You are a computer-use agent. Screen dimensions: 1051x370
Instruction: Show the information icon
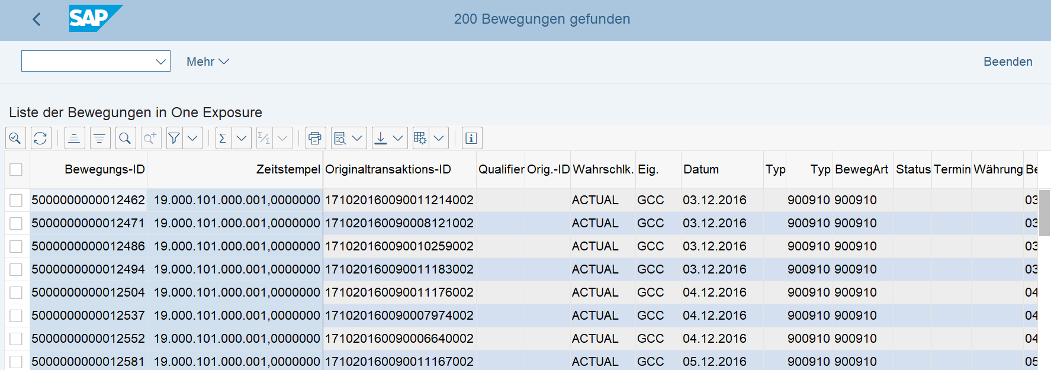pos(471,138)
